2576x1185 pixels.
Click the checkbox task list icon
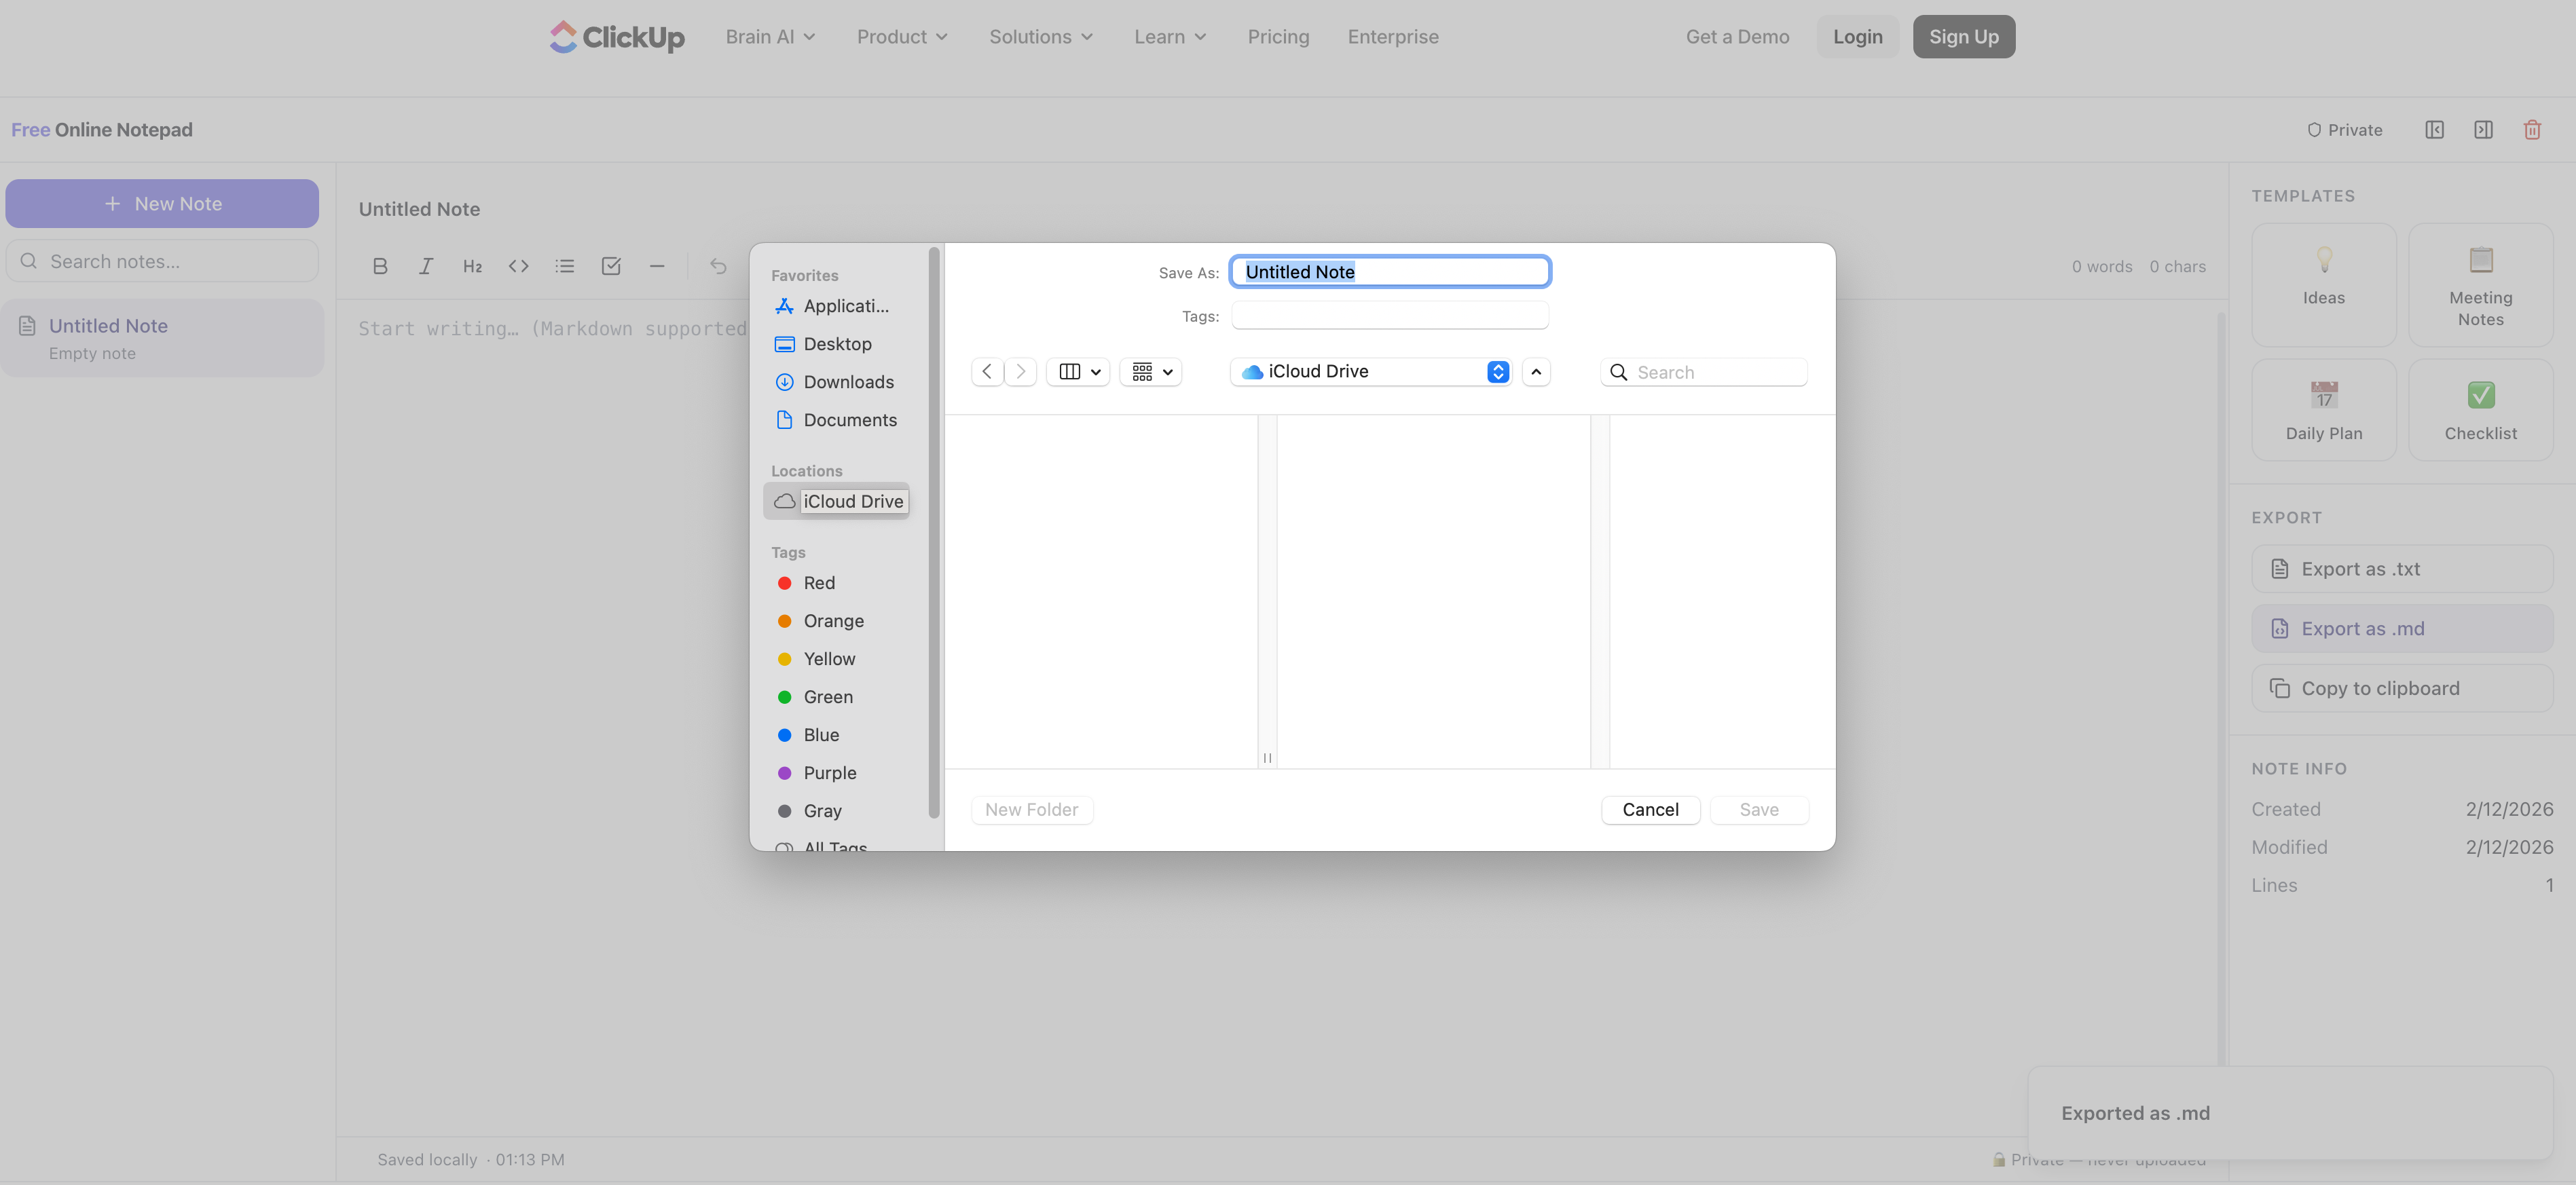(611, 266)
